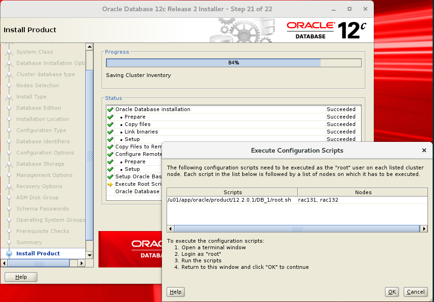Click yellow arrow beside Execute Root Scripts
434x302 pixels.
click(x=110, y=184)
